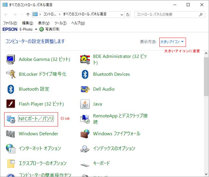Click the Java coffee cup icon
The width and height of the screenshot is (209, 177).
tap(85, 104)
